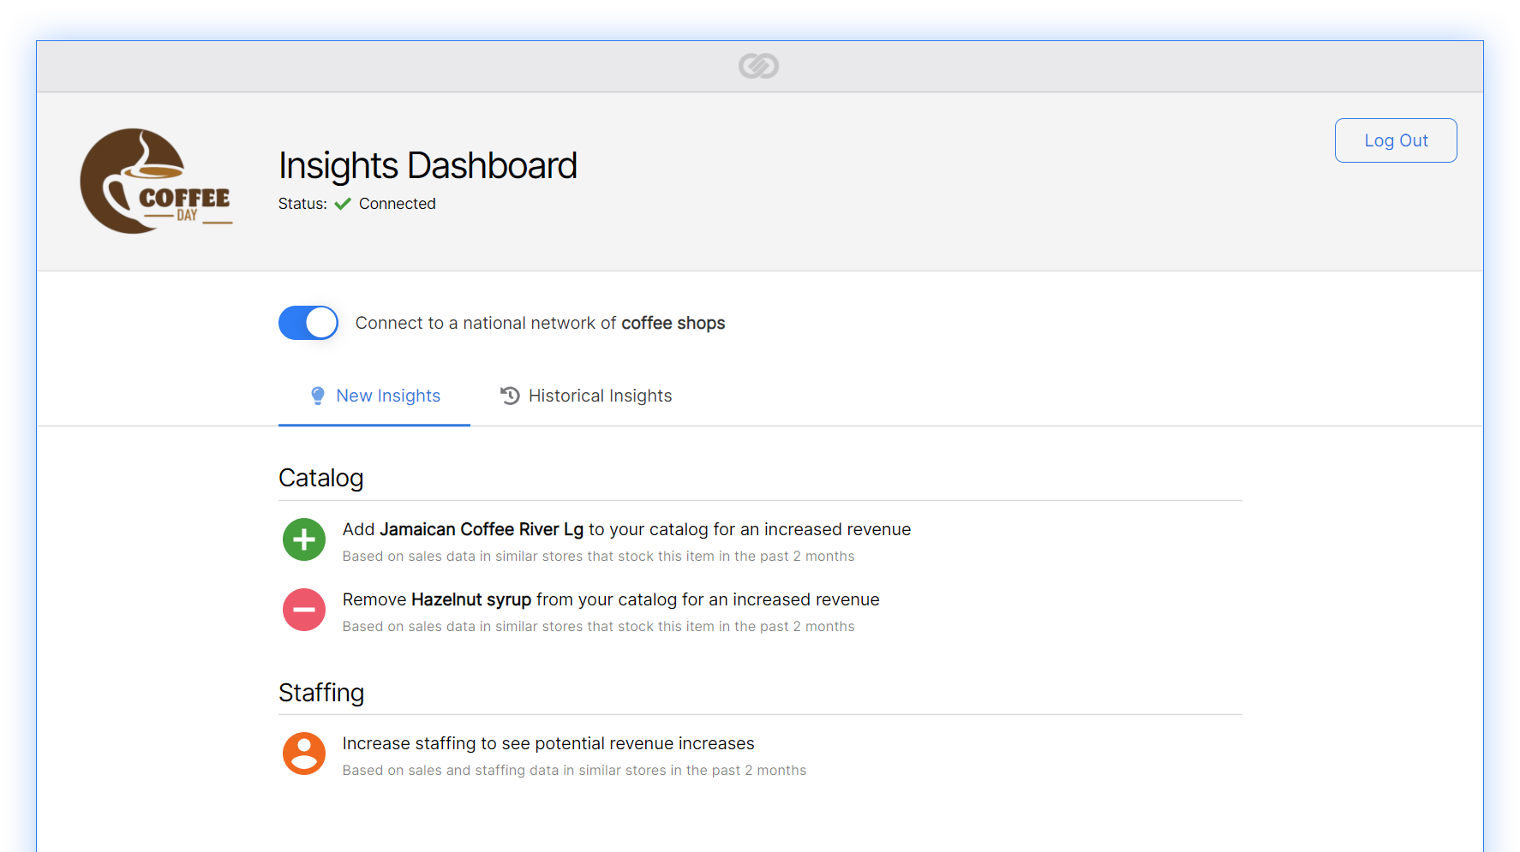This screenshot has height=852, width=1520.
Task: Click the orange person staffing icon
Action: (x=304, y=754)
